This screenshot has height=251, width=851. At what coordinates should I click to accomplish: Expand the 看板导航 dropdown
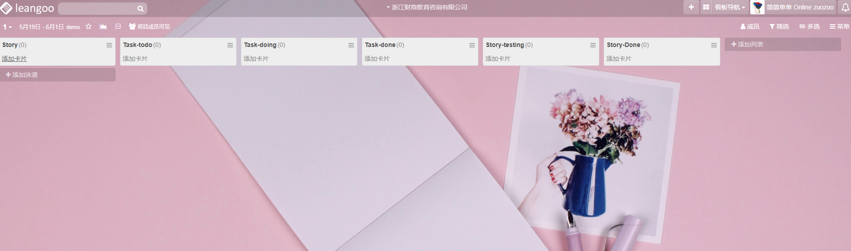coord(730,7)
